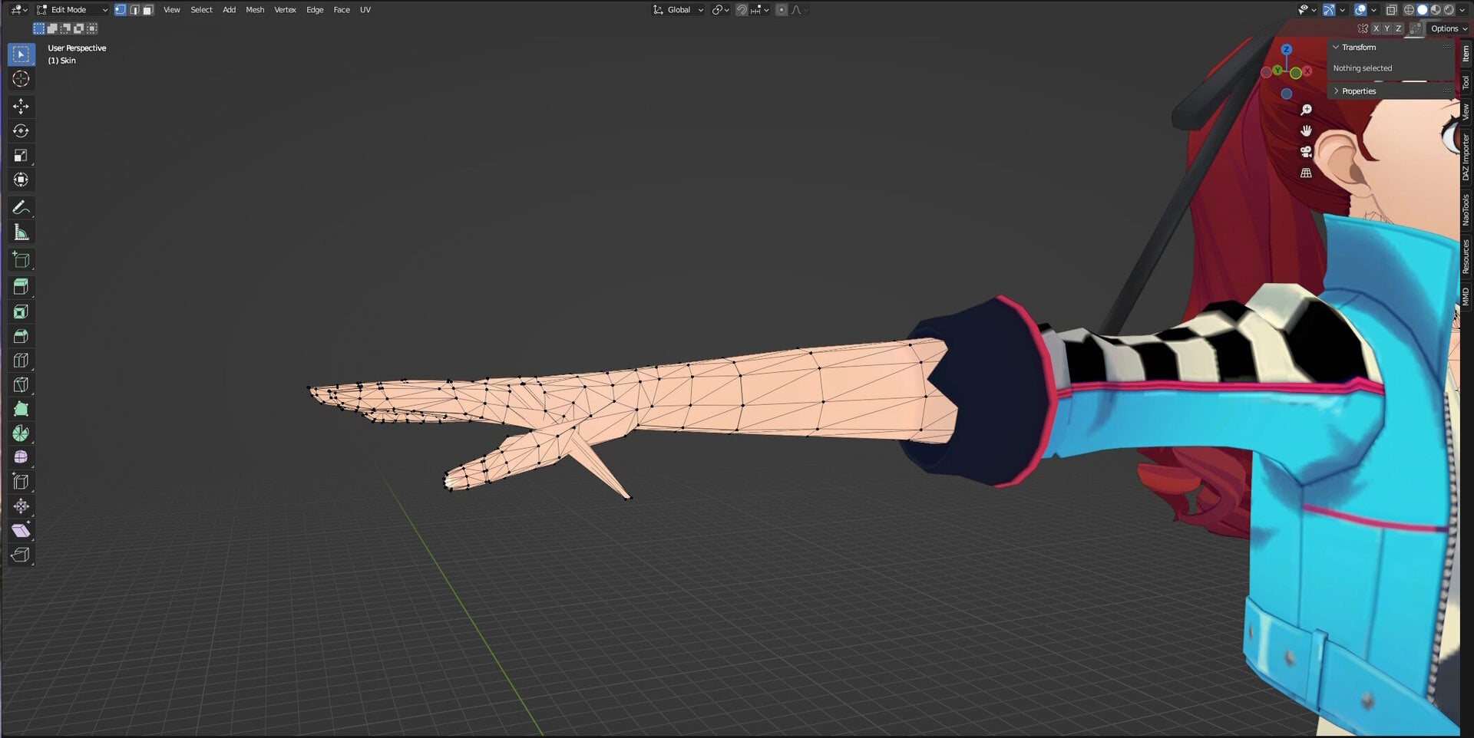Enable Face select mode

(x=148, y=10)
